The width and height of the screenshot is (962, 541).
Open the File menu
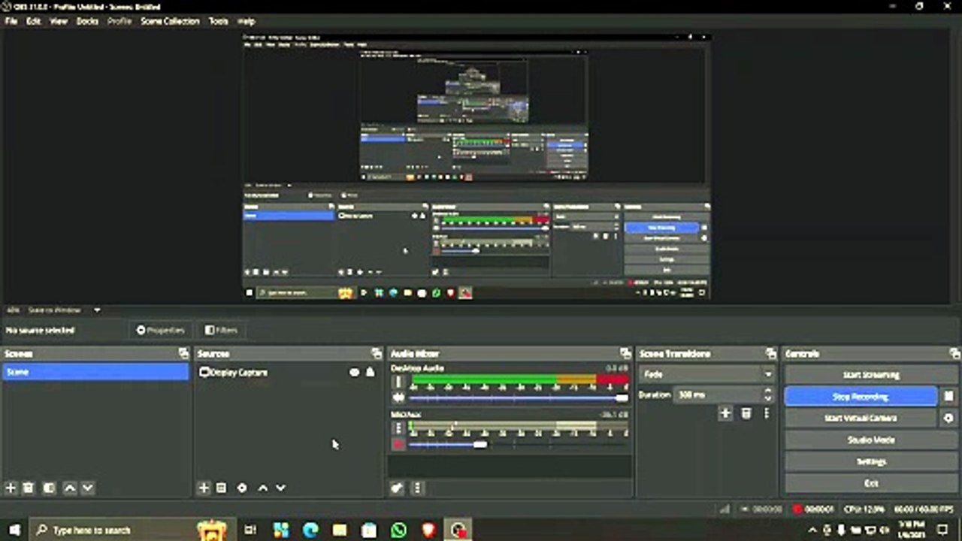(x=11, y=21)
